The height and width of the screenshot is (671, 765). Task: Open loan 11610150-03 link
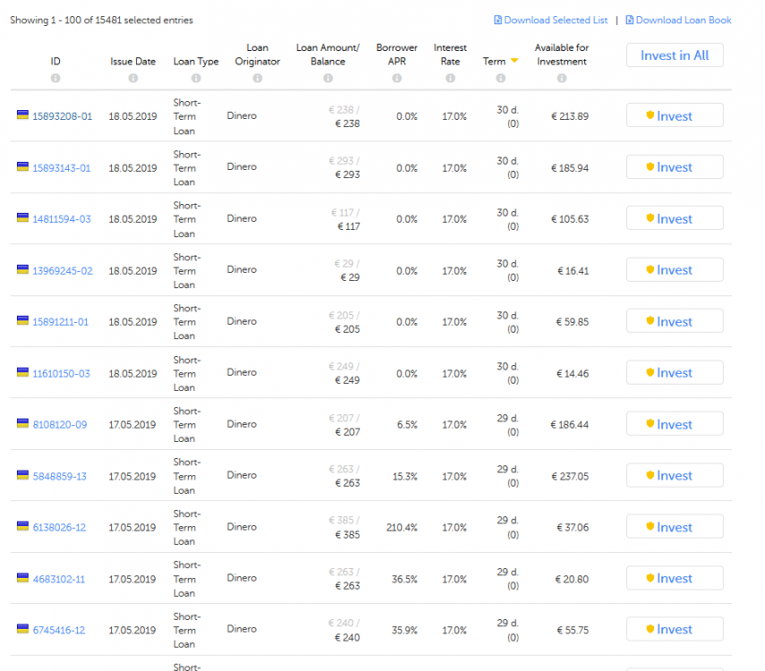pyautogui.click(x=62, y=373)
